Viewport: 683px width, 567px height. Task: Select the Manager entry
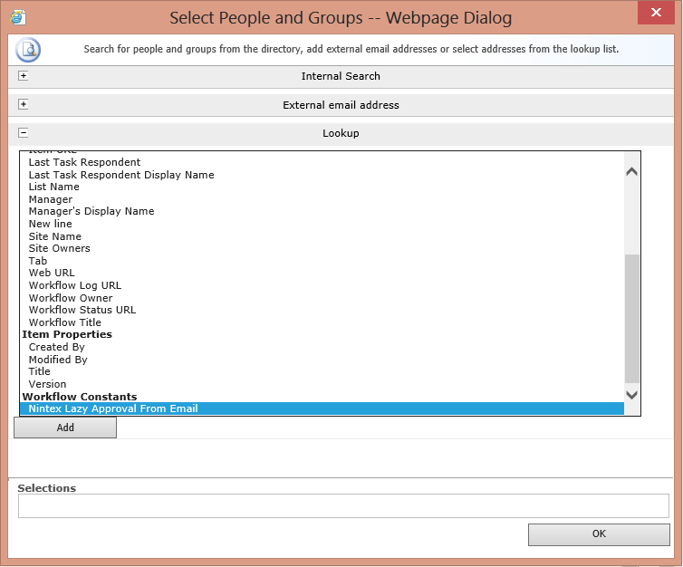pyautogui.click(x=51, y=199)
